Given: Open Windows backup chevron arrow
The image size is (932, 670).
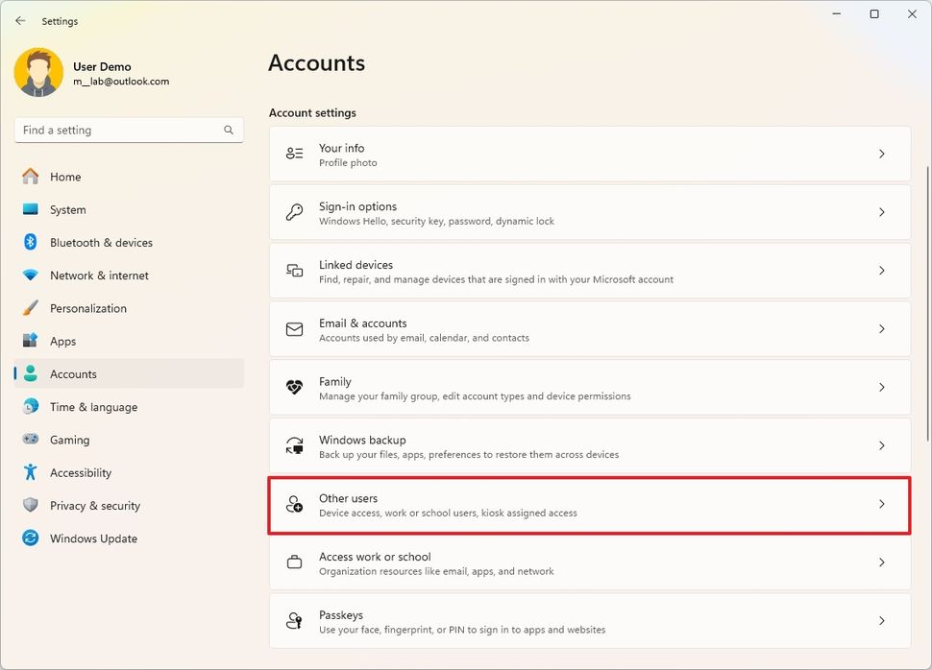Looking at the screenshot, I should [881, 445].
